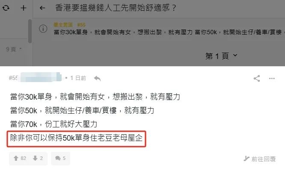Click the blurred username on post #55
285x171 pixels.
click(41, 77)
